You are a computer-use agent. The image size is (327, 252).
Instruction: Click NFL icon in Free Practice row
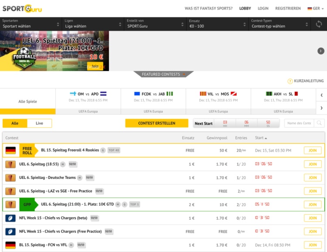point(10,232)
